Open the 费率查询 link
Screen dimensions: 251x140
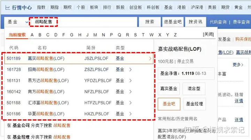pyautogui.click(x=241, y=22)
